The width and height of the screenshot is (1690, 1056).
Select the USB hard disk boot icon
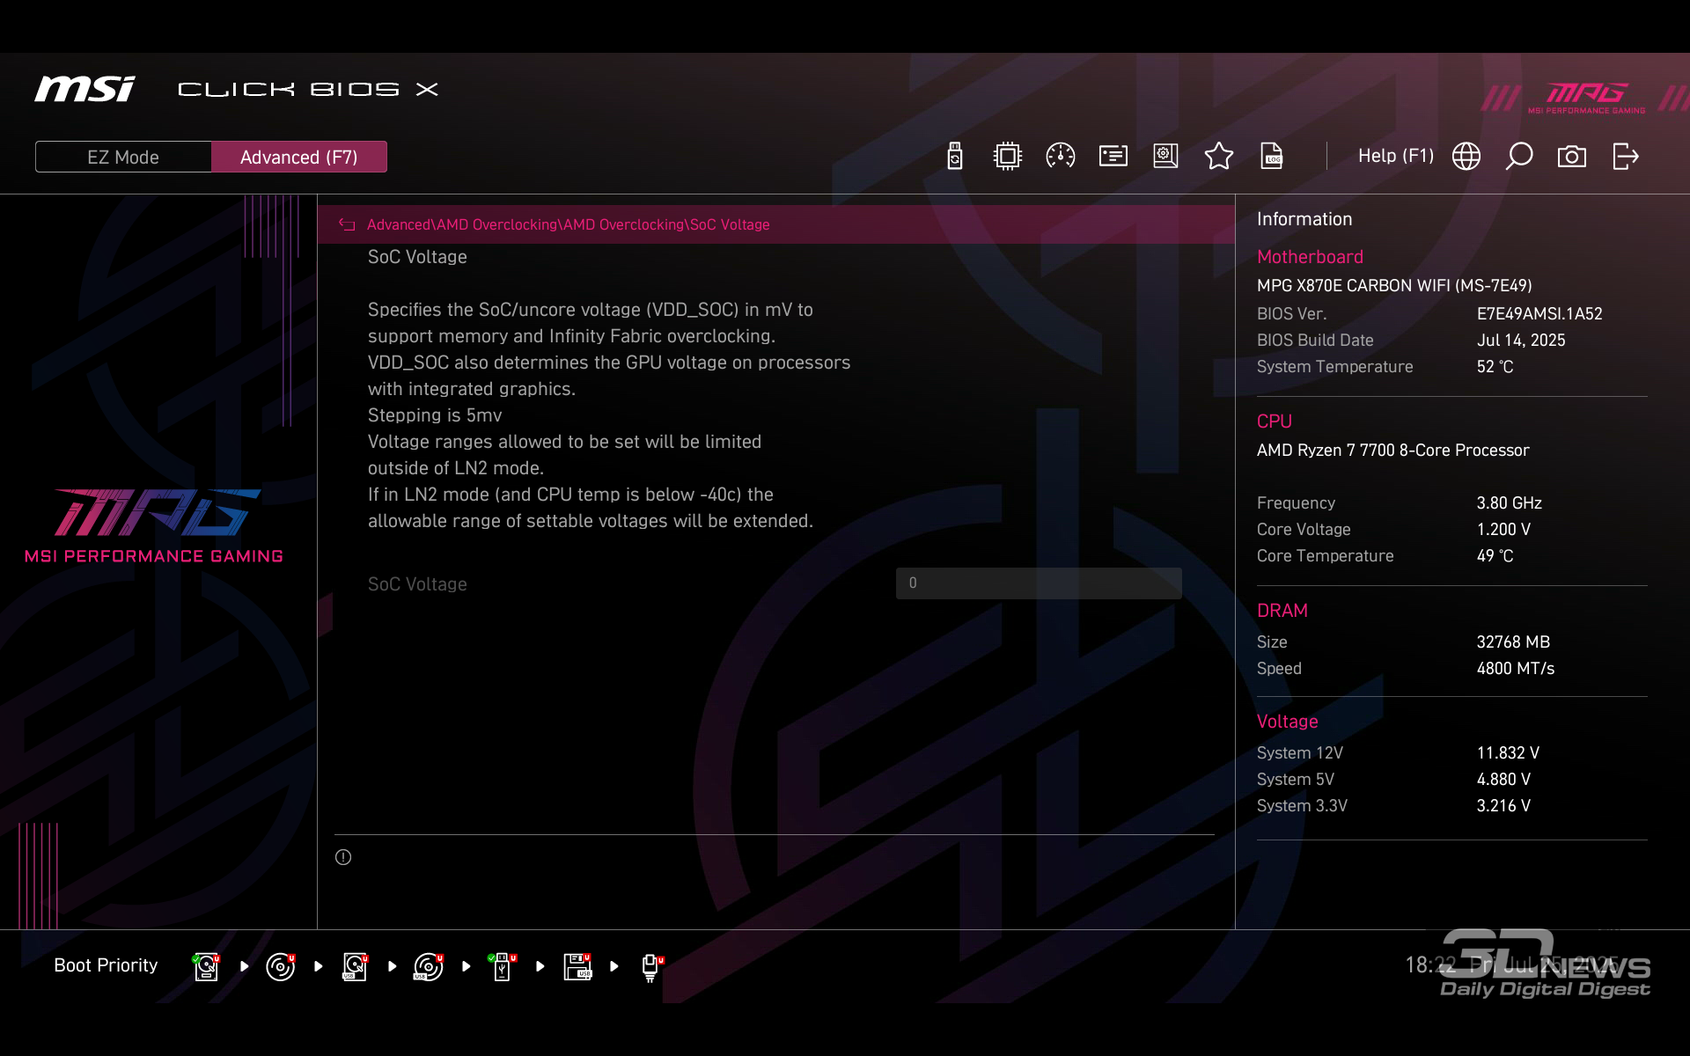pyautogui.click(x=355, y=966)
